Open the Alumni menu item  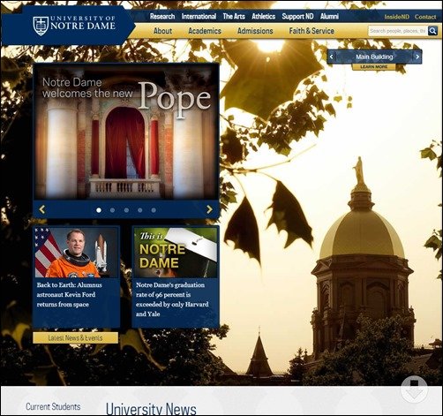329,17
